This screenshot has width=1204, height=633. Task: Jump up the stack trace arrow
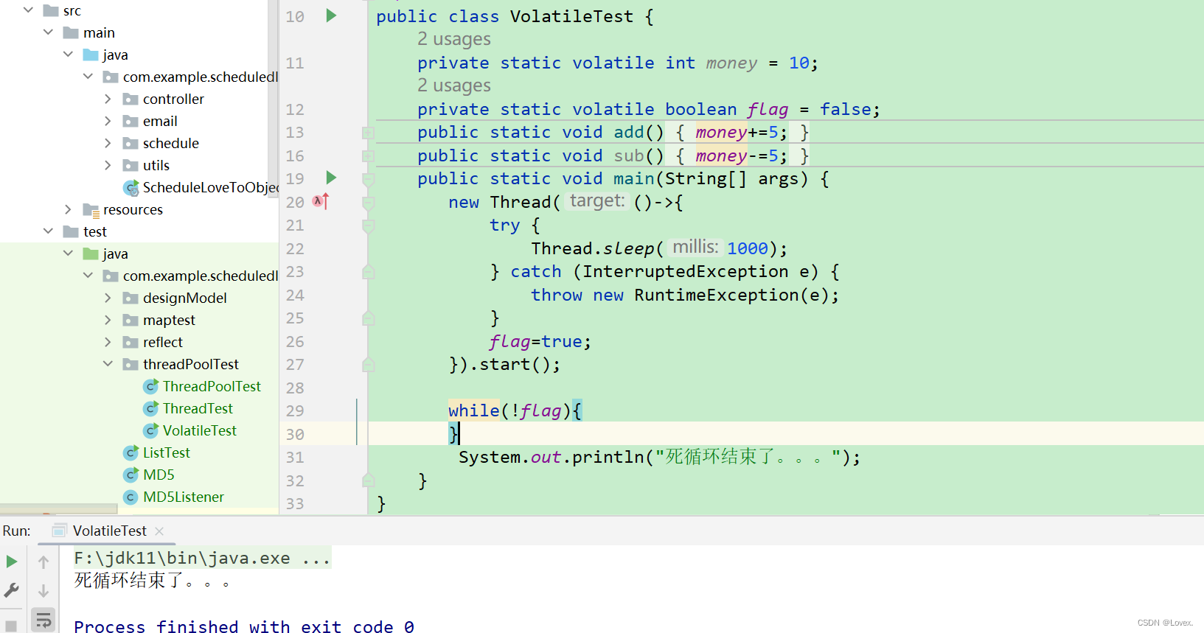pos(44,562)
